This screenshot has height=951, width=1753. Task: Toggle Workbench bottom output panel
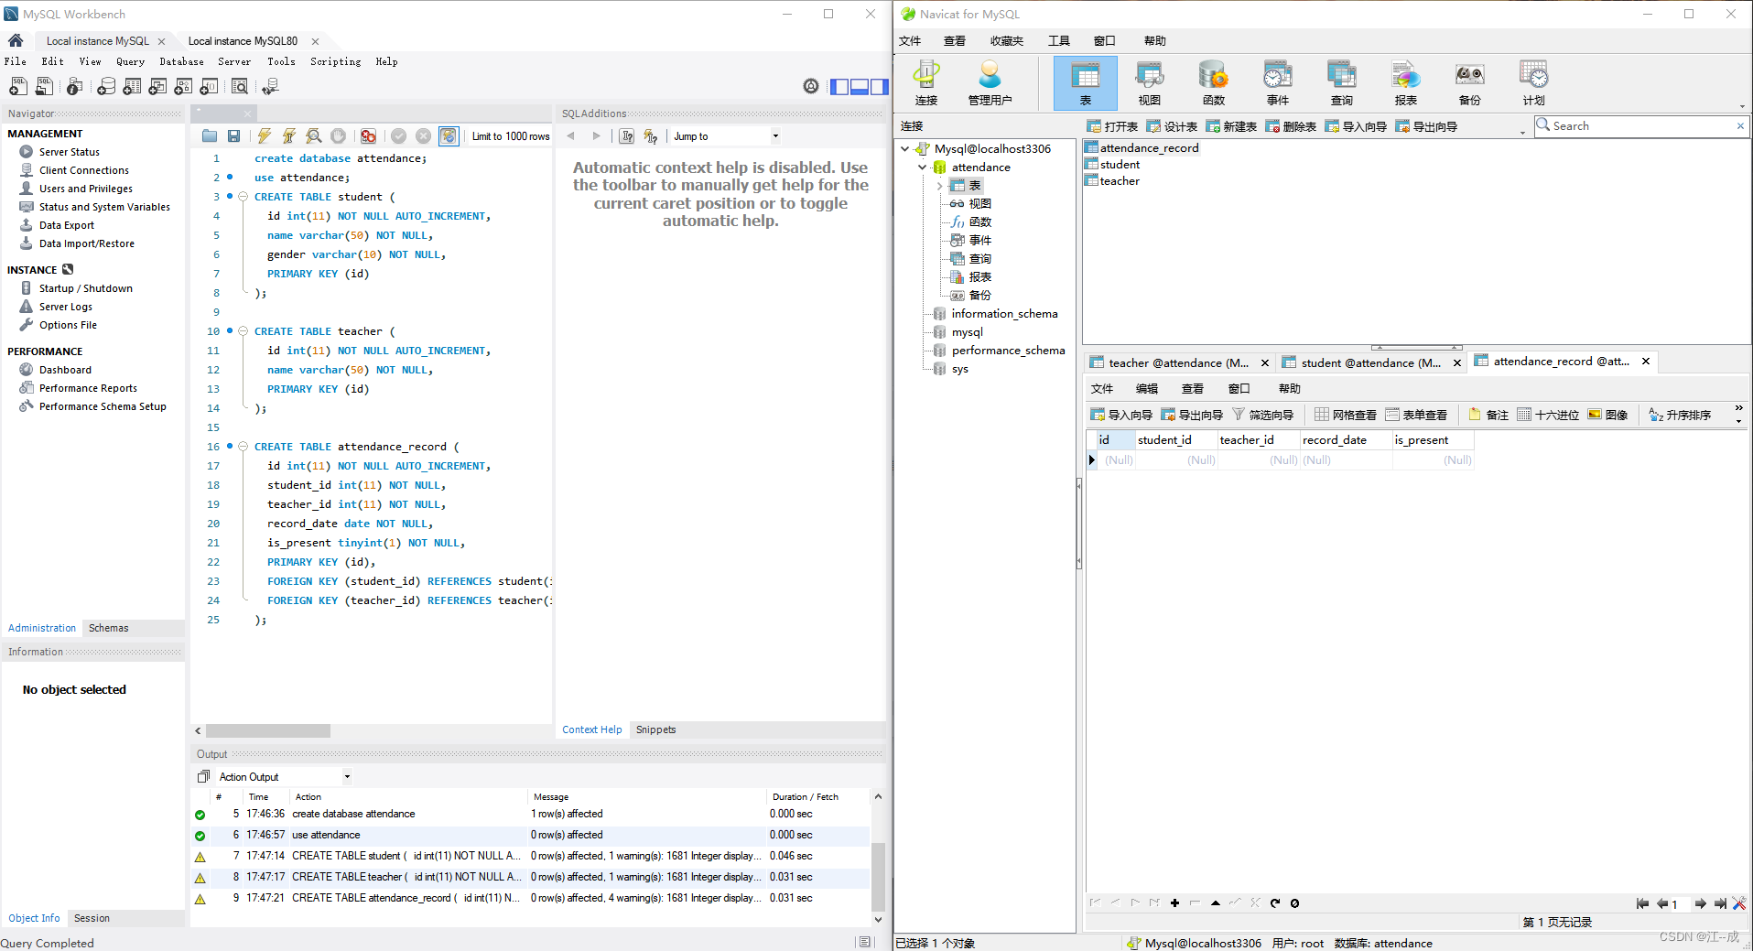(x=860, y=86)
